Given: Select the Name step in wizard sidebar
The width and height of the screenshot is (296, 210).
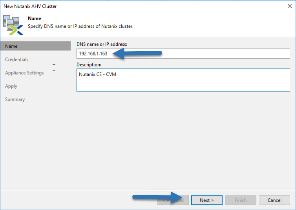Looking at the screenshot, I should [35, 46].
